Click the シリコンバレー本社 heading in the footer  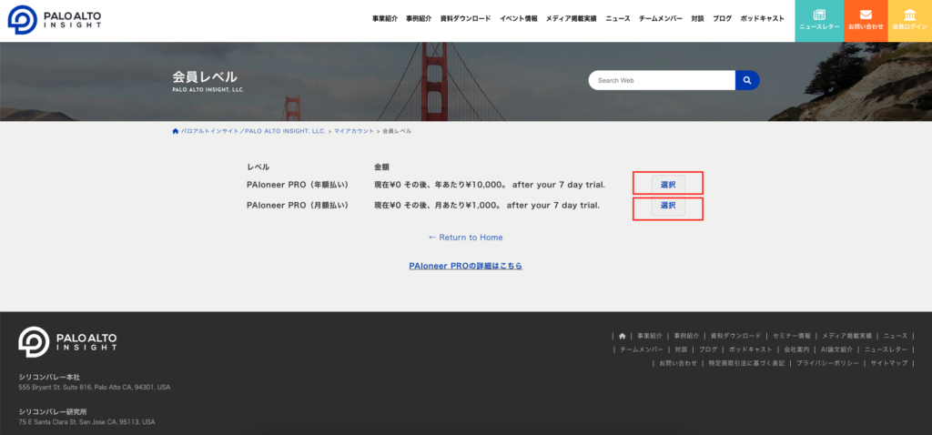pyautogui.click(x=49, y=377)
